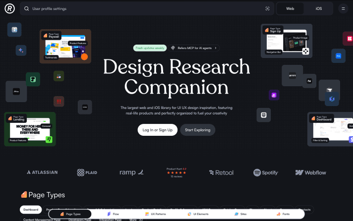Select Page Types in the bottom navigation
The image size is (353, 221).
click(x=70, y=214)
